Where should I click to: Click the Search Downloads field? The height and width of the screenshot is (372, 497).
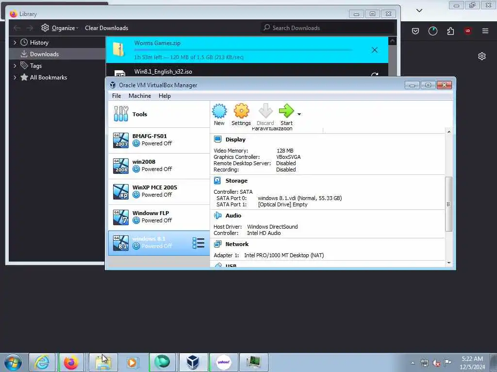pyautogui.click(x=328, y=28)
